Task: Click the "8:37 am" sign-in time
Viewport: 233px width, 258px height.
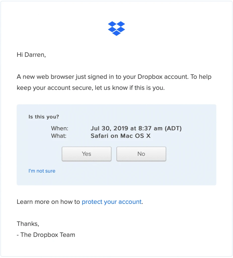Action: [150, 128]
